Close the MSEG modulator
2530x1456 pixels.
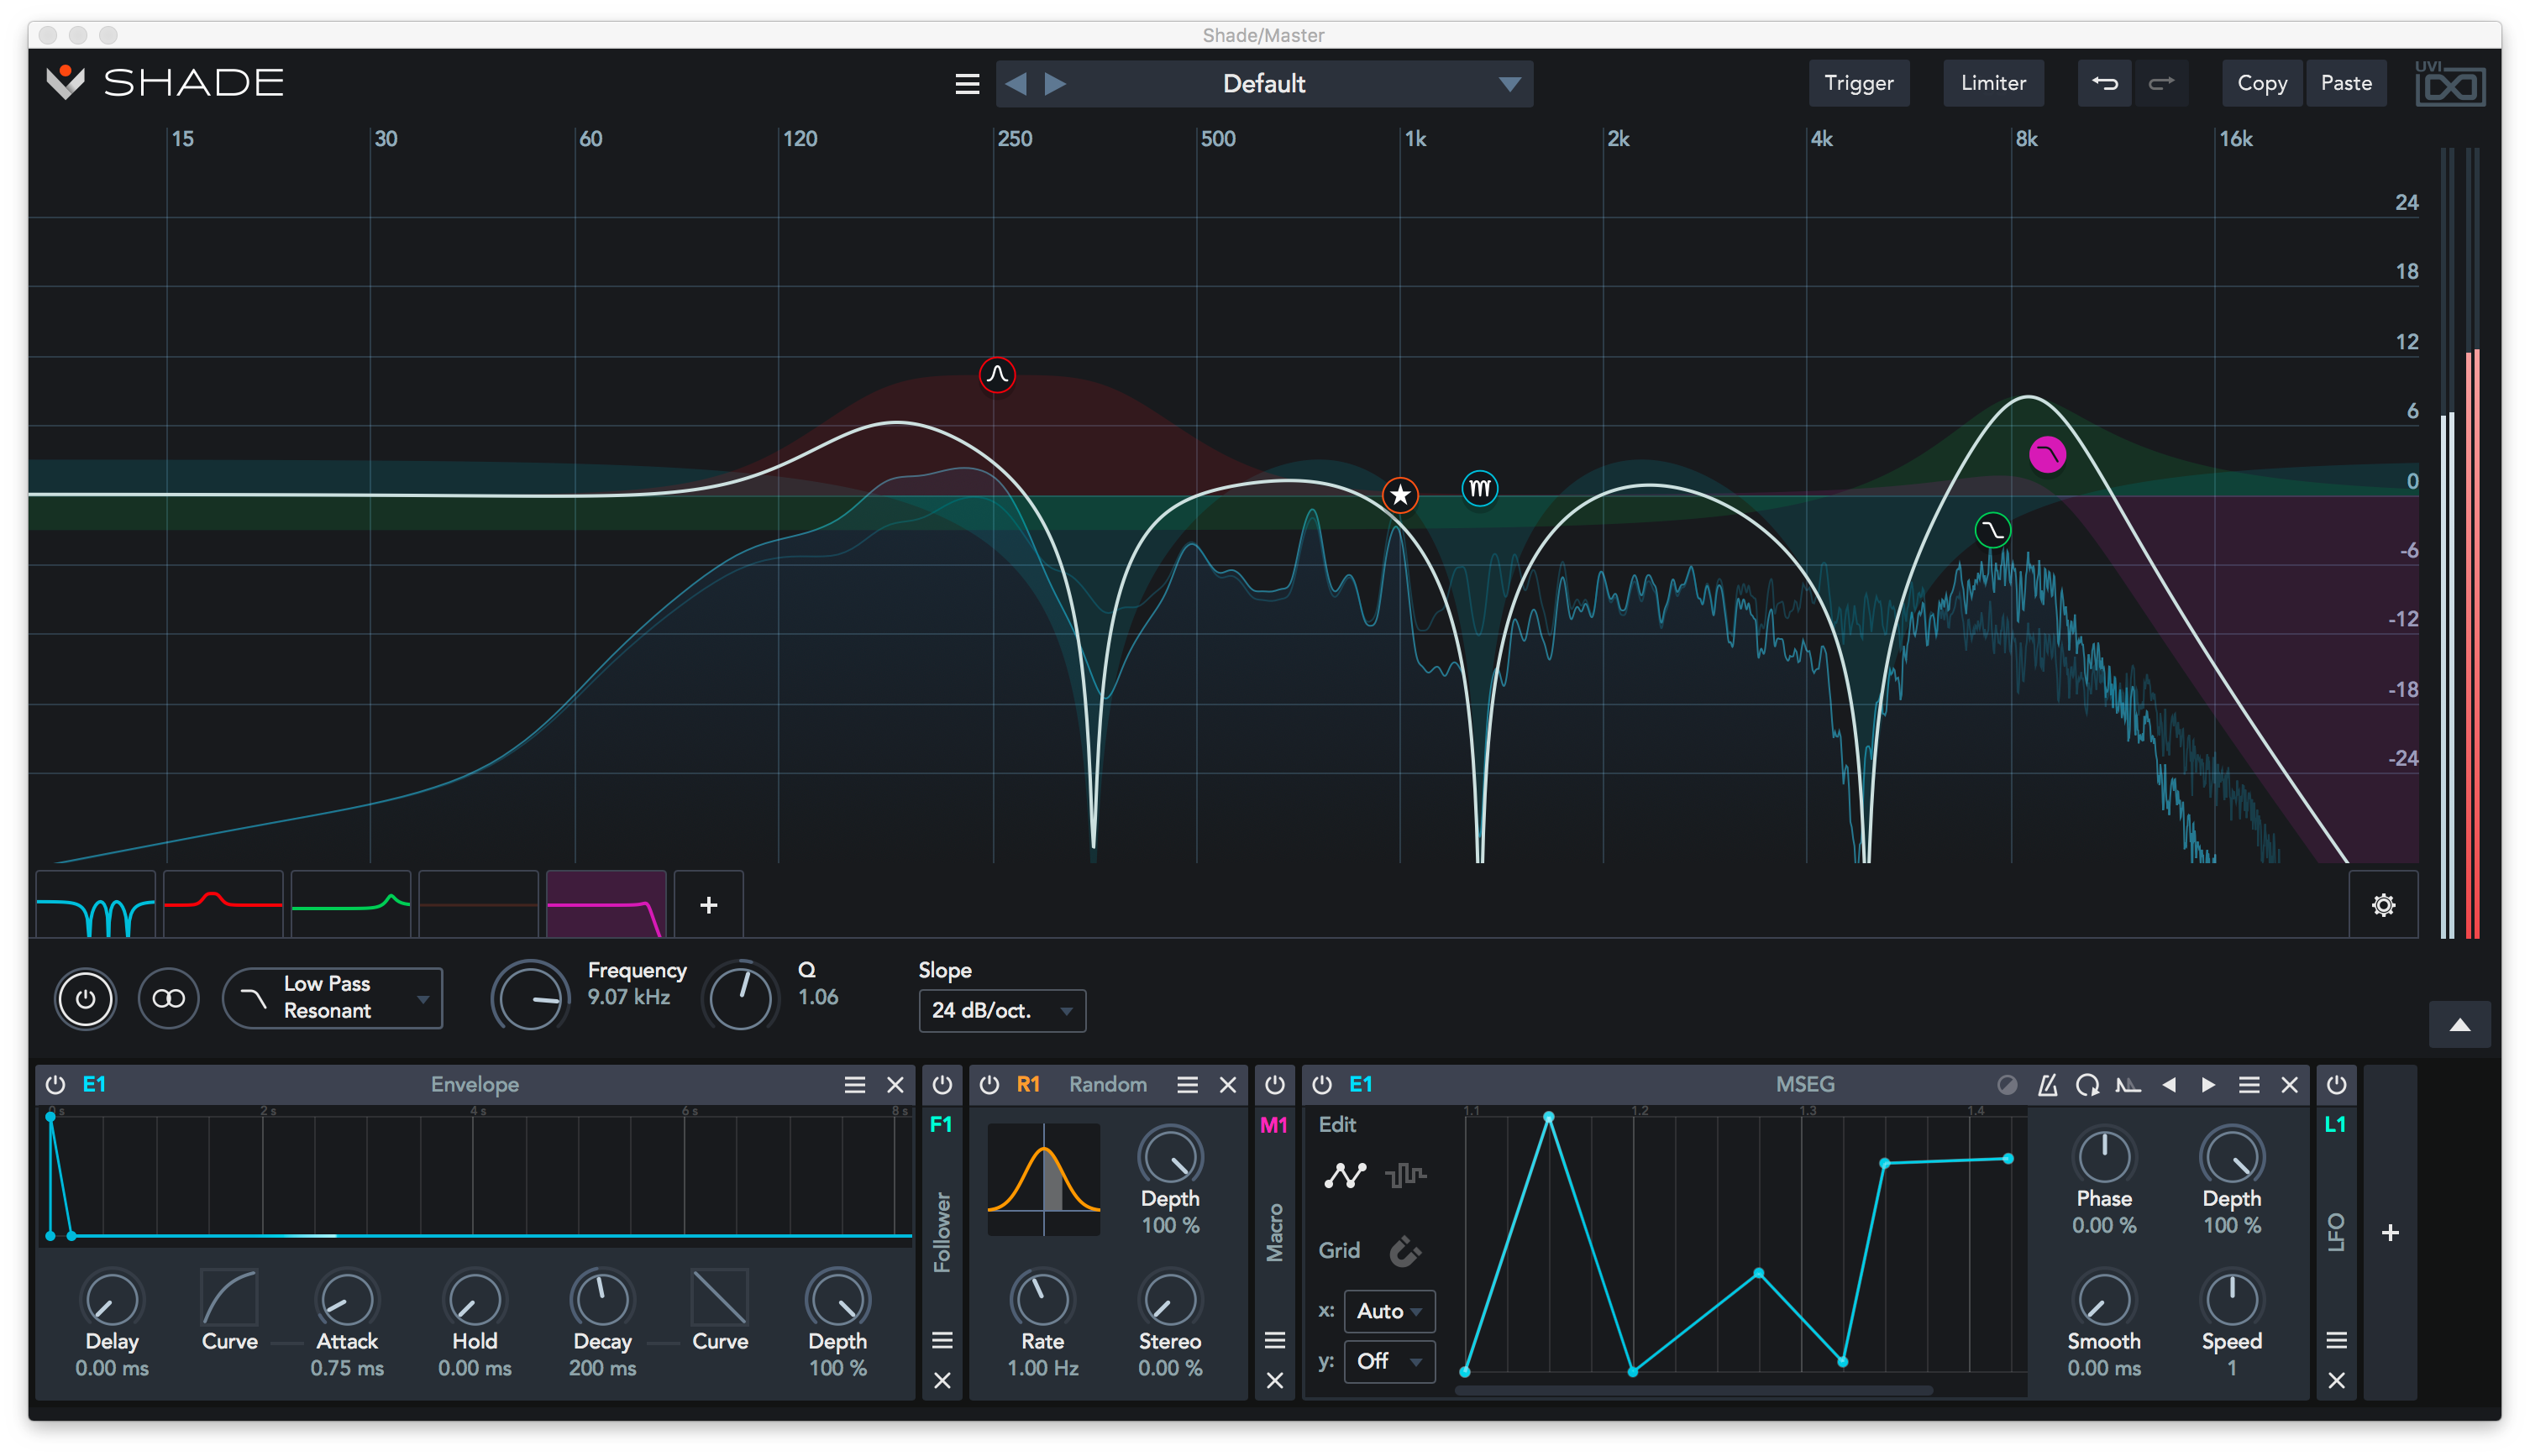tap(2289, 1085)
